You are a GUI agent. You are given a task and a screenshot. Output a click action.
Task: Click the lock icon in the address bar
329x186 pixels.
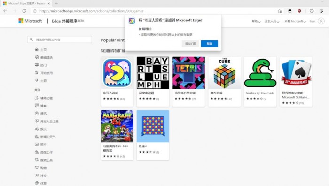[35, 11]
